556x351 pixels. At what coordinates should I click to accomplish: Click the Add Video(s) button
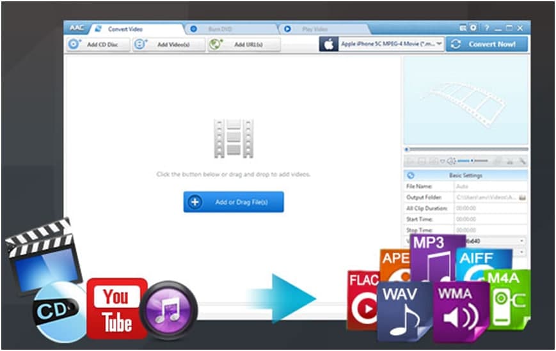(169, 44)
